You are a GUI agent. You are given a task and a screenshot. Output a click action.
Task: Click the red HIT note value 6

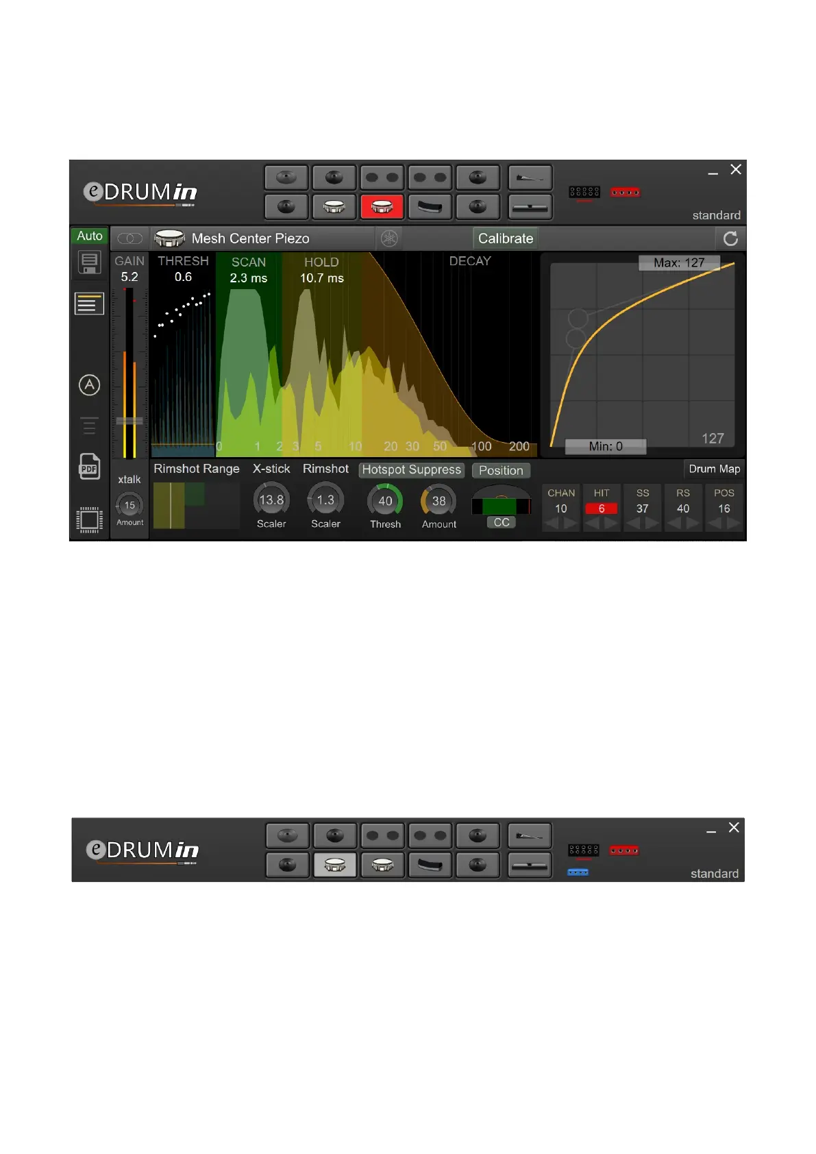coord(602,508)
